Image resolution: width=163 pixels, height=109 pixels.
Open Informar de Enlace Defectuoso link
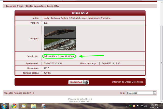point(128,82)
